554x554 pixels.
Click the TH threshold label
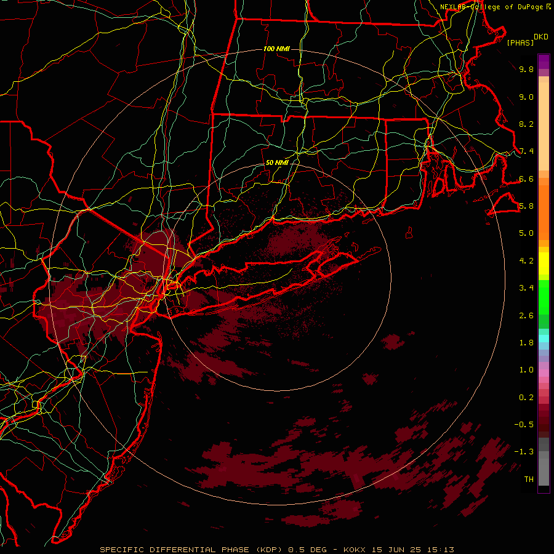(x=529, y=480)
